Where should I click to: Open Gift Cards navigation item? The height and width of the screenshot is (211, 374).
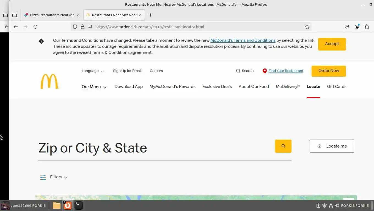[337, 87]
